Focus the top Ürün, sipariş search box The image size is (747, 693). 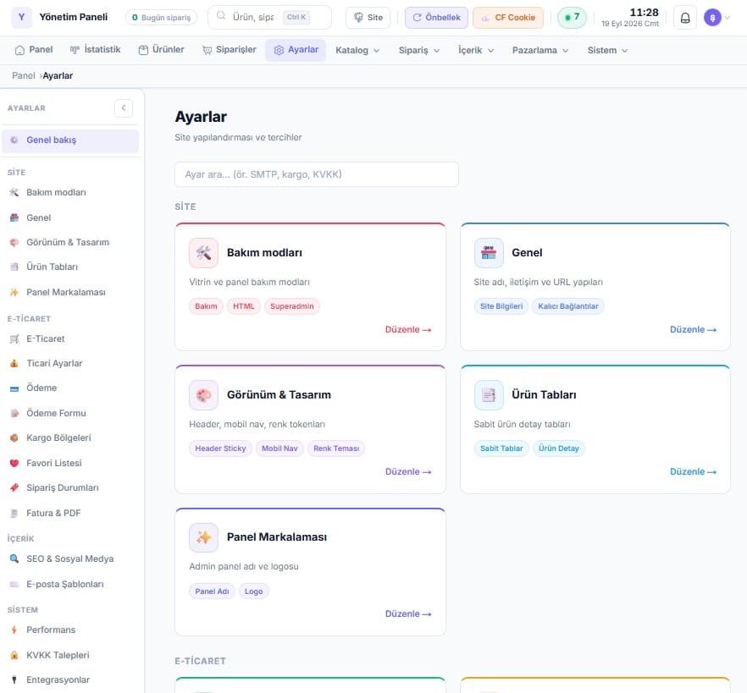(269, 17)
